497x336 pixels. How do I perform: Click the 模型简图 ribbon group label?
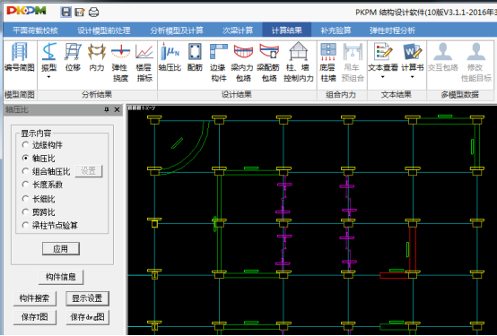(20, 94)
